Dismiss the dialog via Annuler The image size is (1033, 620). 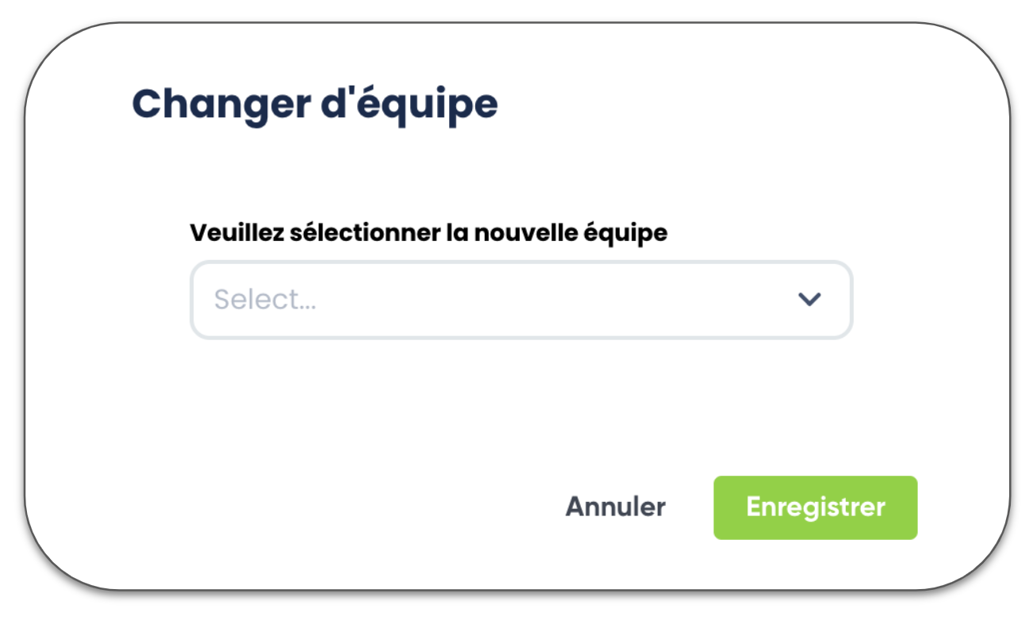pyautogui.click(x=615, y=507)
